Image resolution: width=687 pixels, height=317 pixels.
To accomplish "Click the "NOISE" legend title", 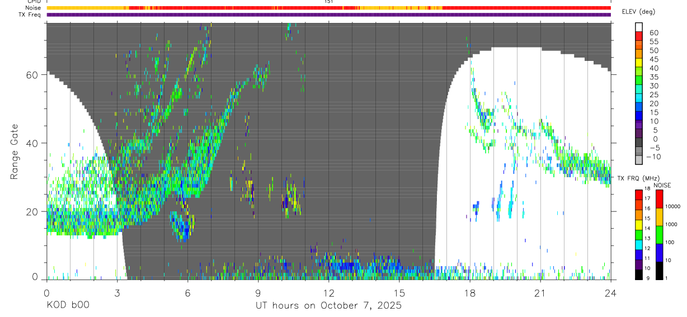I will [x=662, y=186].
